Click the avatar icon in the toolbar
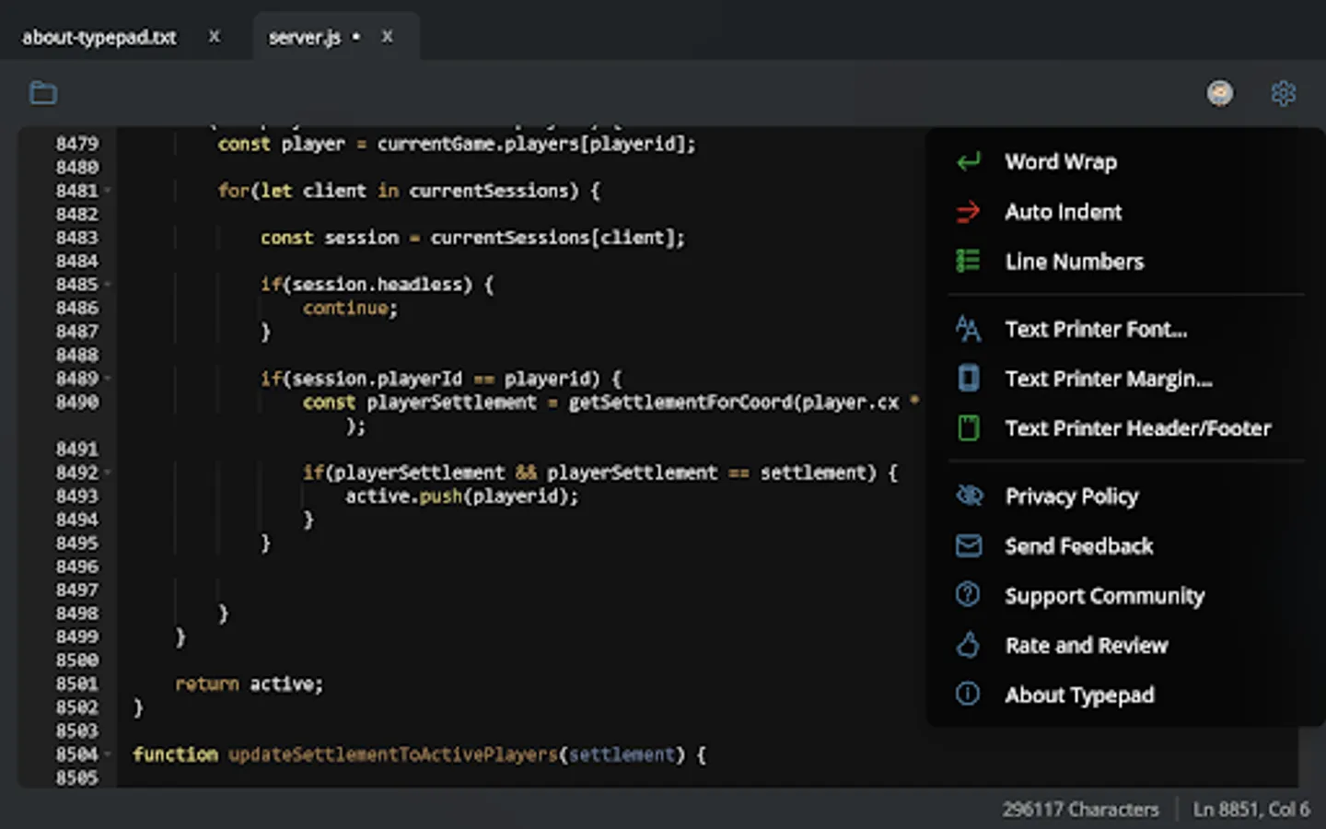The image size is (1326, 829). 1220,92
